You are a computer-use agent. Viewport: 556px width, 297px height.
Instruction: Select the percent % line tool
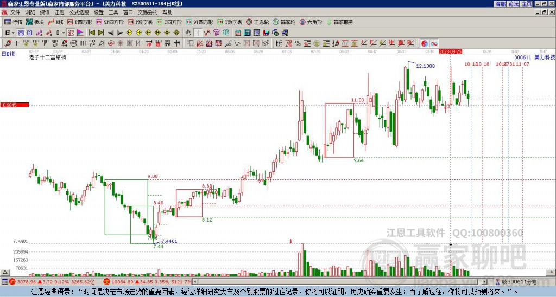tap(298, 43)
